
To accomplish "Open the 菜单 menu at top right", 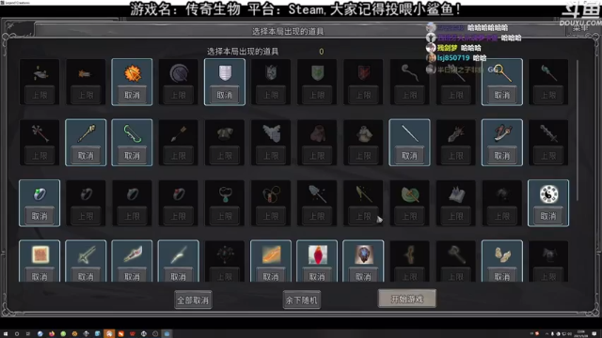I will [x=580, y=28].
